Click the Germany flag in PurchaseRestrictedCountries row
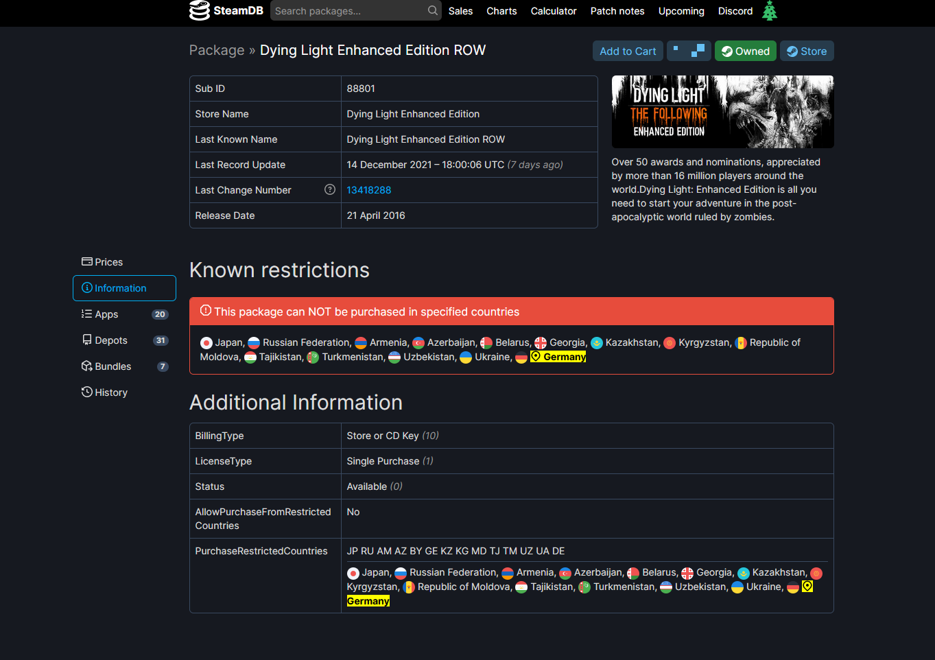This screenshot has width=935, height=660. click(x=793, y=587)
